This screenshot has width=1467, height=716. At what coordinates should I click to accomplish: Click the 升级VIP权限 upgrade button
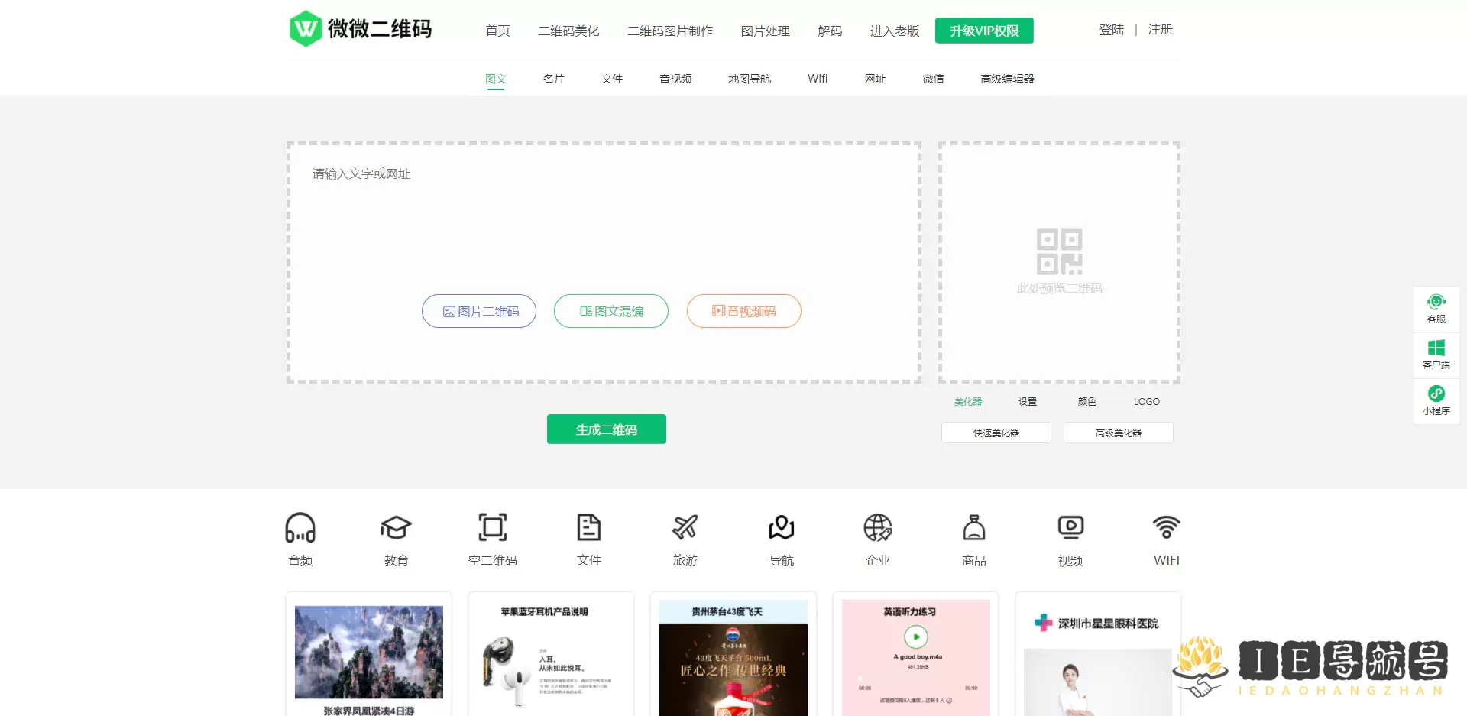(984, 31)
